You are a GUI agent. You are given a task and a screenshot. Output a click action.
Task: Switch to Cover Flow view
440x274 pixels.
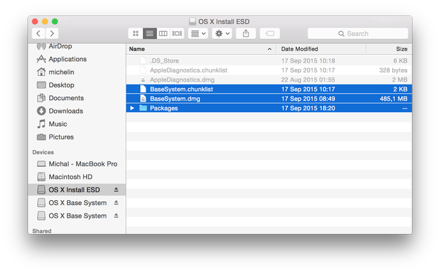click(x=177, y=33)
